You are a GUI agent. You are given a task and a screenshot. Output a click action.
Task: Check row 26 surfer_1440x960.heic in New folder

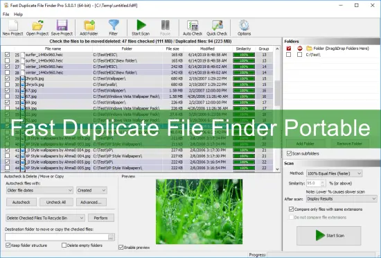[x=8, y=60]
